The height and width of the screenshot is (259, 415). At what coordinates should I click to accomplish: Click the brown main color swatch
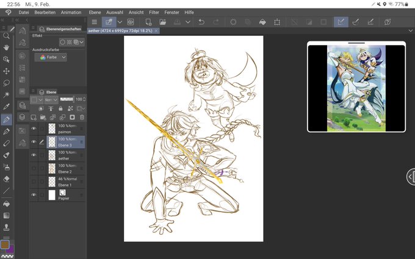tap(4, 244)
